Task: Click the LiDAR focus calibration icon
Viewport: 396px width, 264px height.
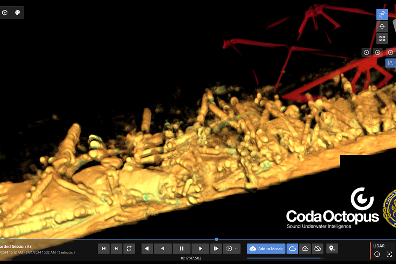Action: click(x=389, y=254)
